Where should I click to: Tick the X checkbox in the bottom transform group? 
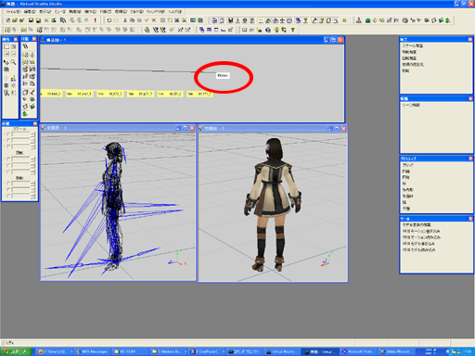click(x=8, y=184)
